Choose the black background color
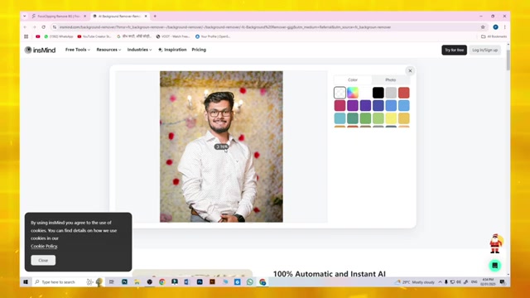Image resolution: width=530 pixels, height=298 pixels. (x=378, y=93)
